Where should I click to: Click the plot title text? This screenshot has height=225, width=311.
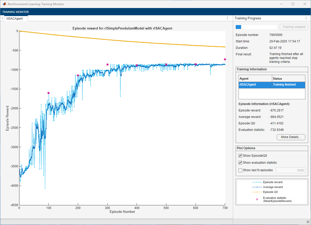pyautogui.click(x=122, y=28)
